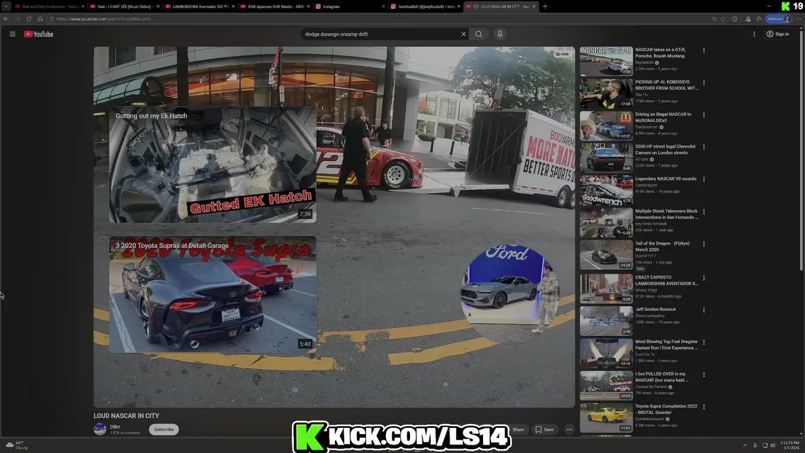Open a new browser tab with plus

(x=545, y=6)
